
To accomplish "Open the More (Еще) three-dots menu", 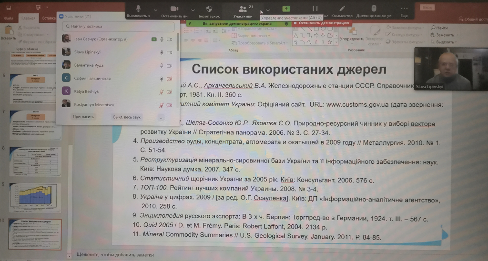I will tap(404, 9).
